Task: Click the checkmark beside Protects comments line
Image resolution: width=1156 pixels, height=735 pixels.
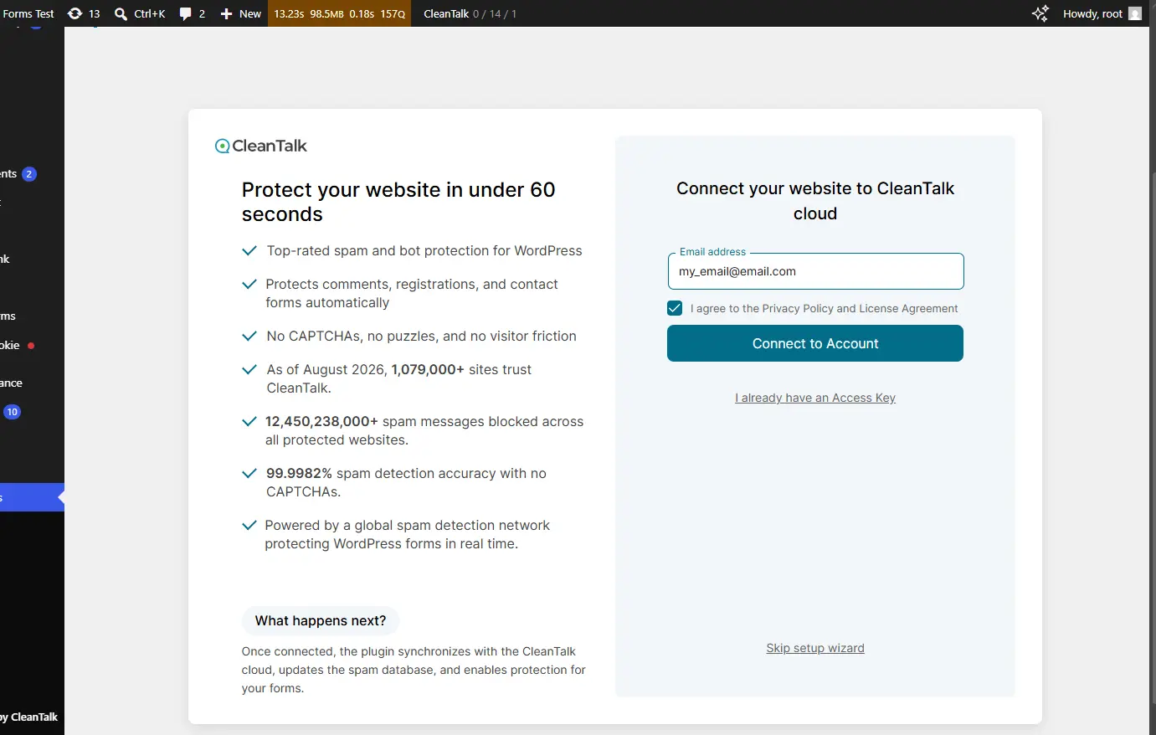Action: [x=249, y=284]
